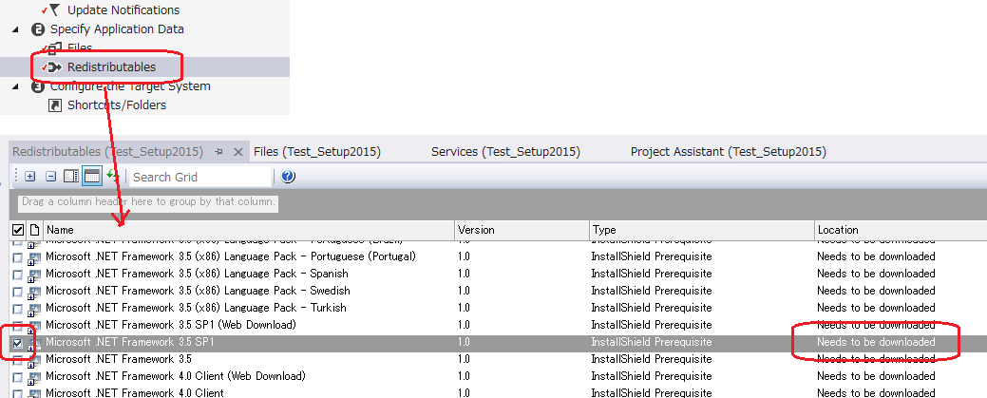This screenshot has height=398, width=987.
Task: Switch to Services (Test_Setup2015) tab
Action: (505, 152)
